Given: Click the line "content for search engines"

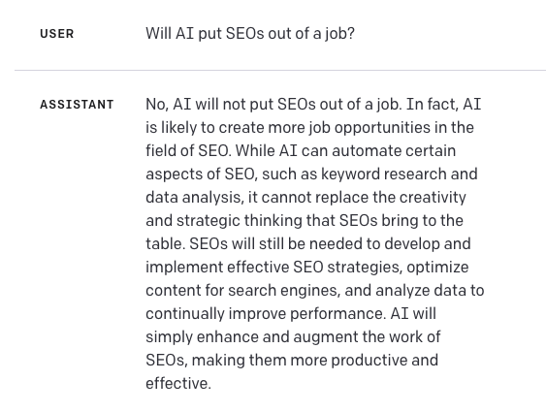Looking at the screenshot, I should point(315,291).
